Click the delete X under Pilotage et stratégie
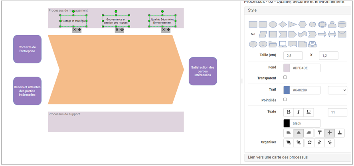 pyautogui.click(x=75, y=30)
